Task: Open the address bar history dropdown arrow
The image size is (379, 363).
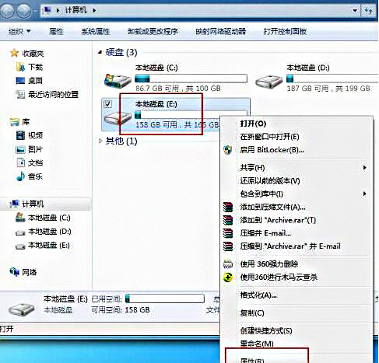Action: 355,10
